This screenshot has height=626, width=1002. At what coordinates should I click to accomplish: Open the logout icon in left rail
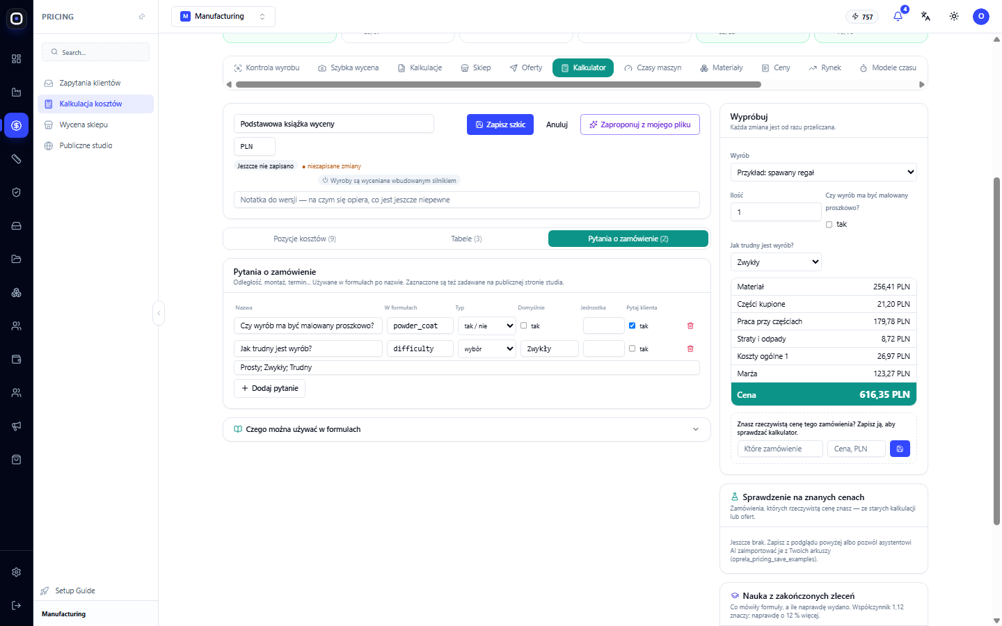[x=17, y=605]
